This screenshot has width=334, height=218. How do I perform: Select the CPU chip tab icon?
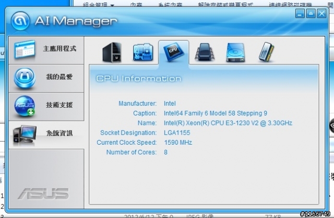(174, 52)
